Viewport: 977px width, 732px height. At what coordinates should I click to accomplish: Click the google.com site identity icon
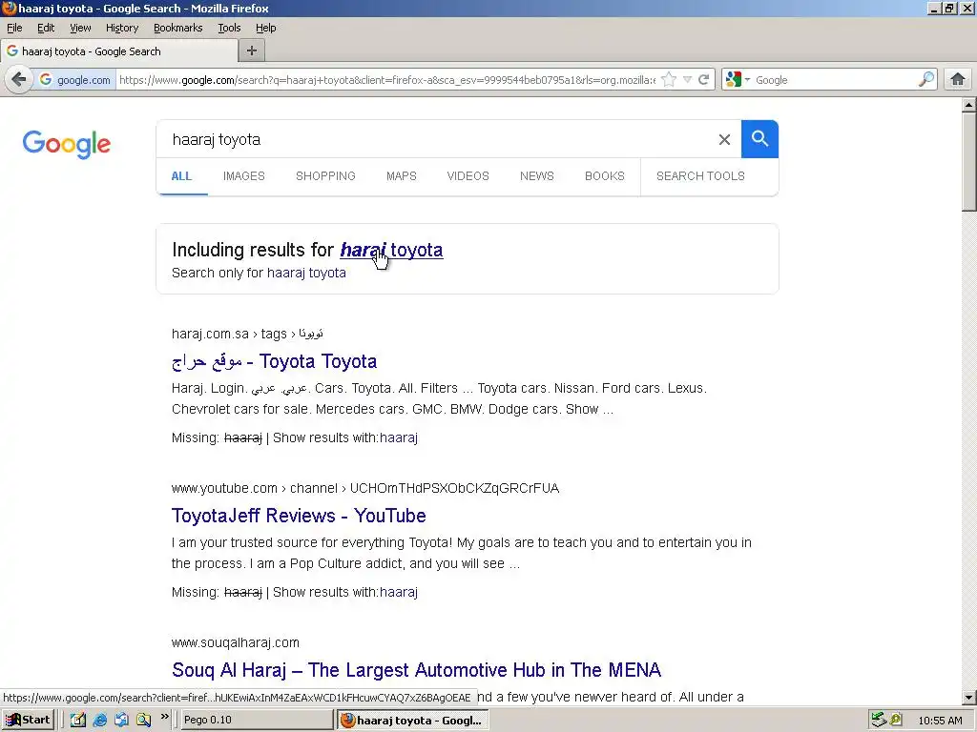(74, 80)
